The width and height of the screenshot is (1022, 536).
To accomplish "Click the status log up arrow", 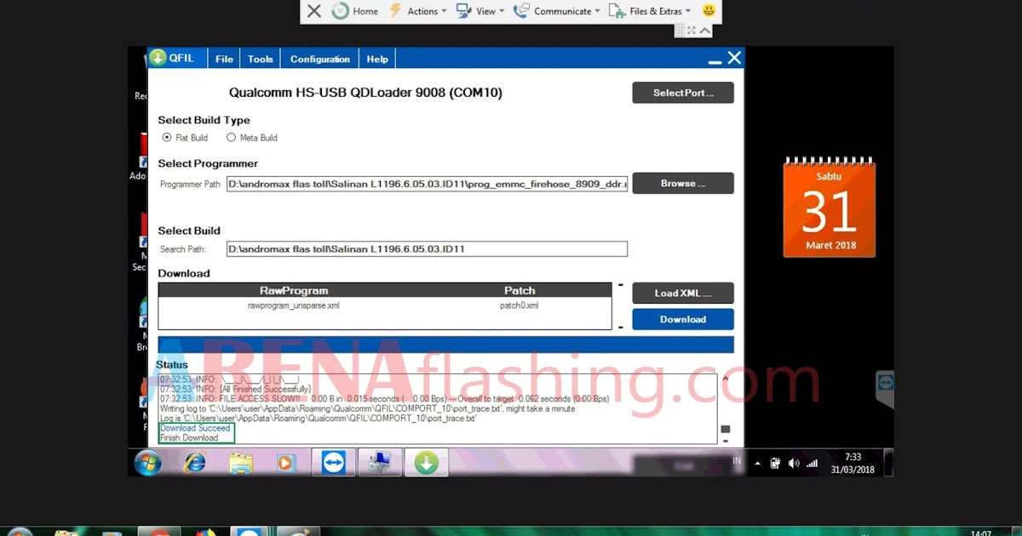I will coord(726,379).
